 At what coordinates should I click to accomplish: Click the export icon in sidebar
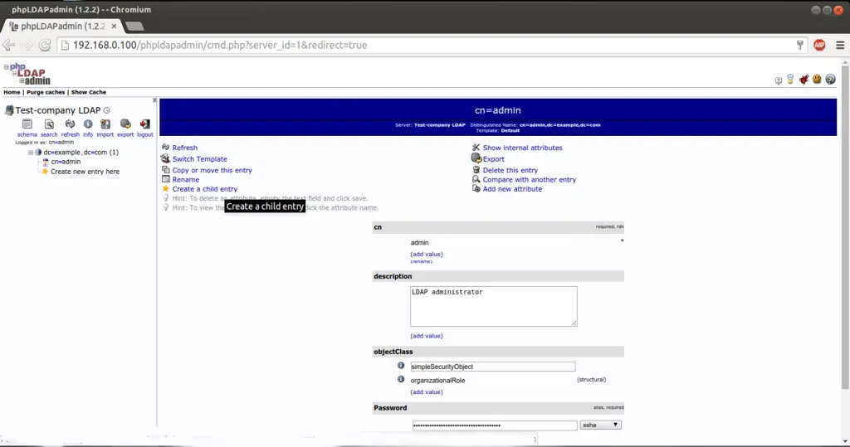125,124
